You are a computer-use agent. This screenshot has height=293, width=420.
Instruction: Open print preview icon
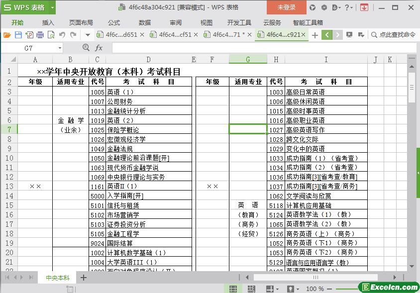point(51,35)
